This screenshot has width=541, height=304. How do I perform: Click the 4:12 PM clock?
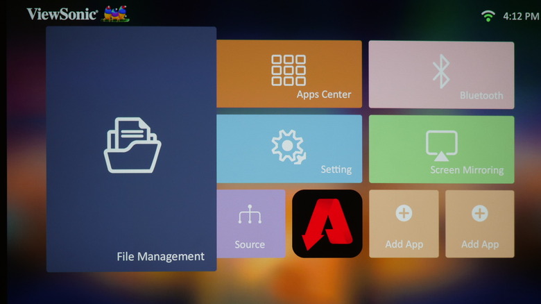coord(521,16)
